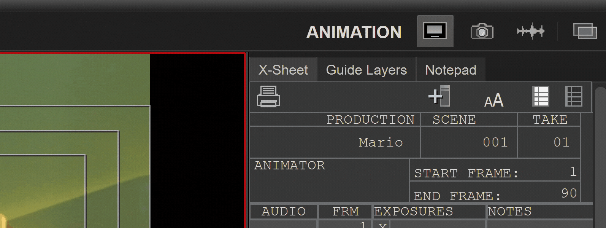Print the X-Sheet

point(268,97)
